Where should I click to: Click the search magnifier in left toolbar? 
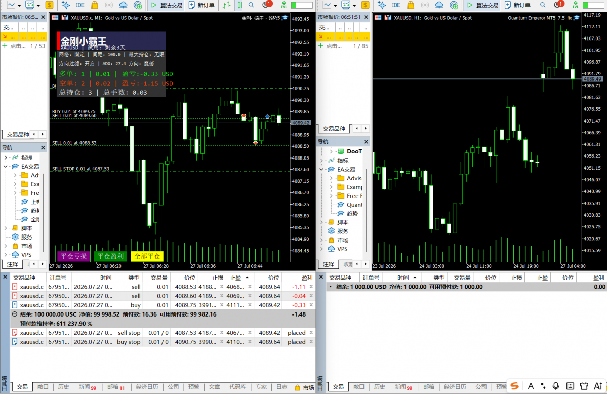251,5
